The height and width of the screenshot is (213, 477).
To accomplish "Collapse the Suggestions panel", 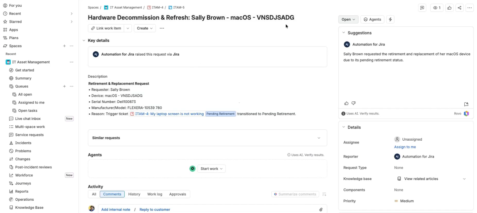I will click(x=344, y=33).
